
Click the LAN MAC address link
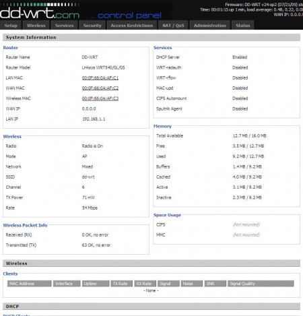tap(100, 78)
